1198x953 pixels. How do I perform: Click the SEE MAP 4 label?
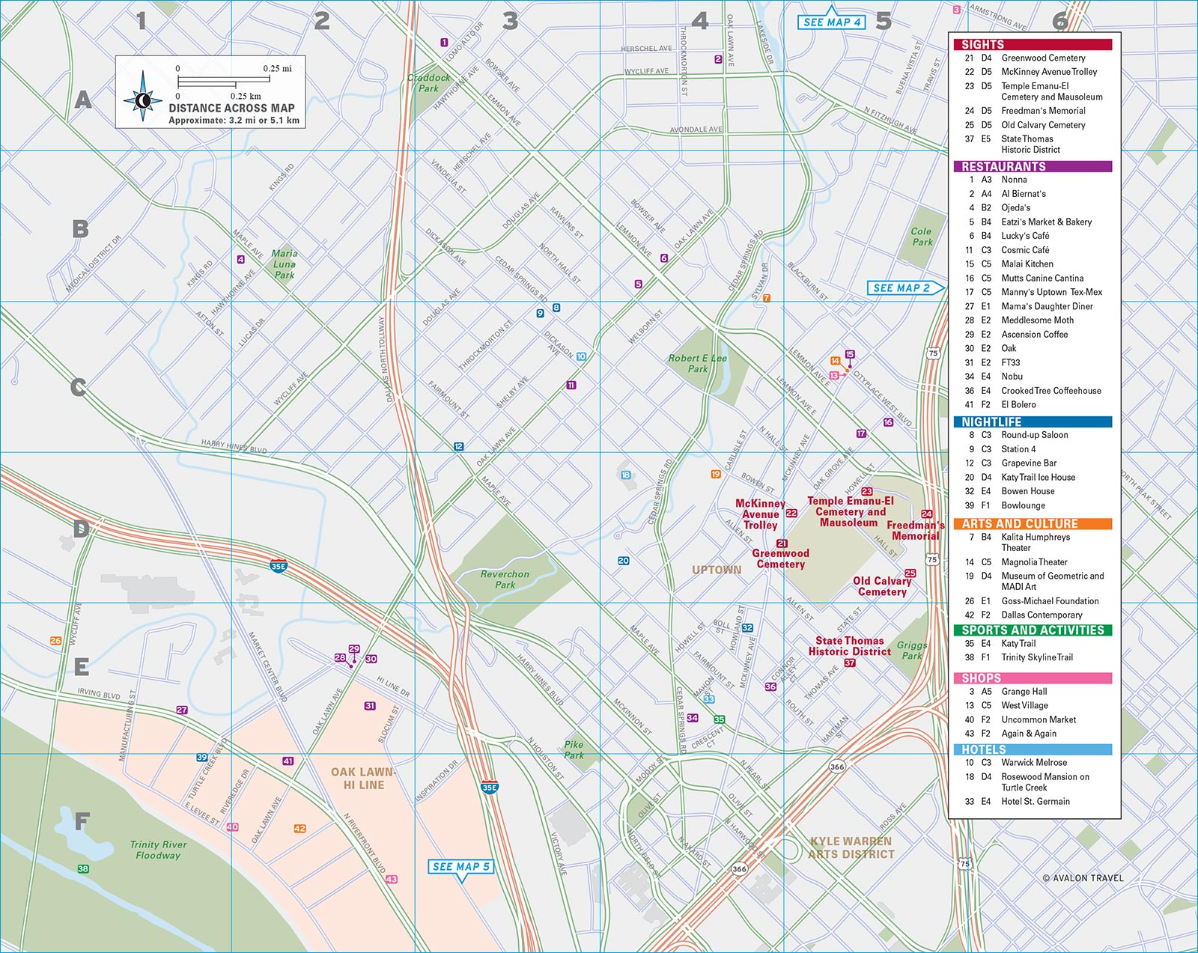(832, 22)
